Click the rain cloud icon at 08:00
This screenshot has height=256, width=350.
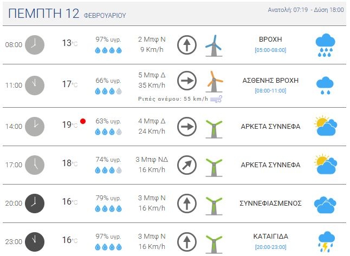325,44
